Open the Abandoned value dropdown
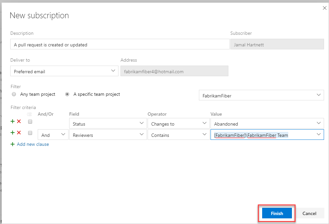Screen dimensions: 329x224 pyautogui.click(x=267, y=123)
